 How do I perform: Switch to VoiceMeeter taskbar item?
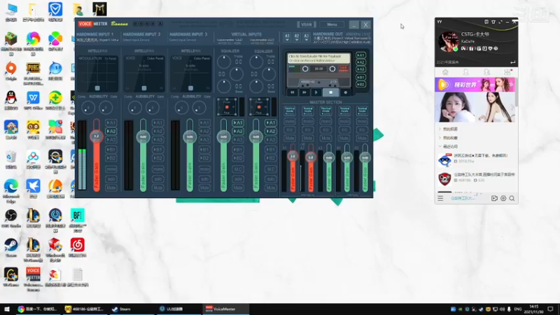point(225,309)
